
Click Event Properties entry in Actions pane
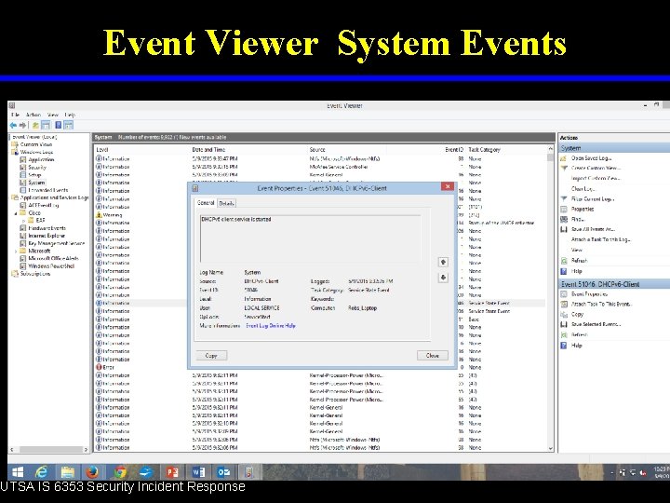pyautogui.click(x=590, y=294)
